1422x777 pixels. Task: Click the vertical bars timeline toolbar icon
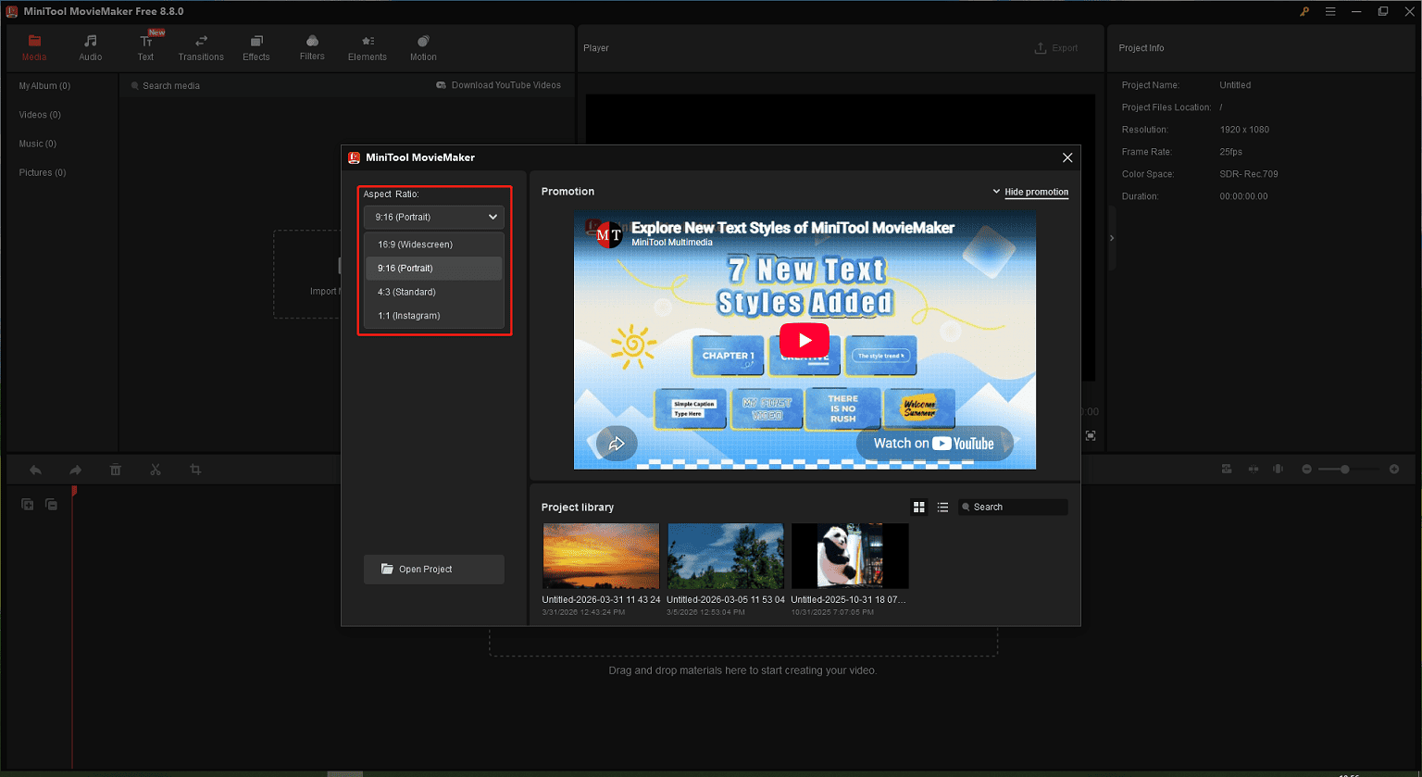(x=1279, y=470)
